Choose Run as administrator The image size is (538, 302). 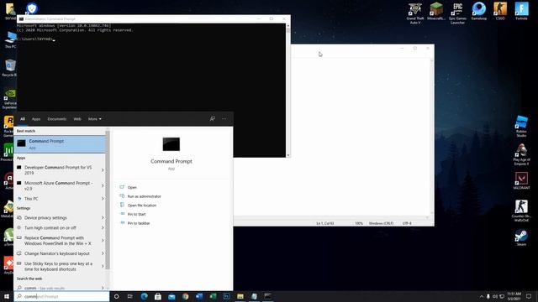tap(144, 196)
